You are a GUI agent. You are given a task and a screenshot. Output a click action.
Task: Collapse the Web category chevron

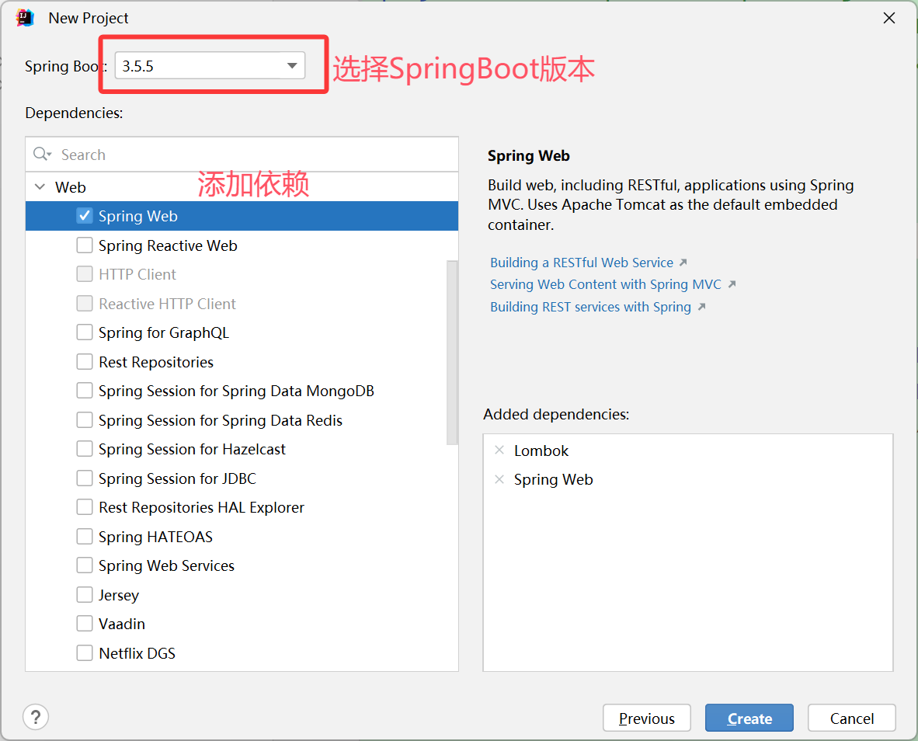(40, 187)
